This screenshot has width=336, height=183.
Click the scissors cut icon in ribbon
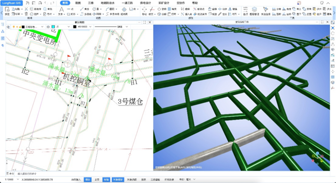tap(26, 9)
